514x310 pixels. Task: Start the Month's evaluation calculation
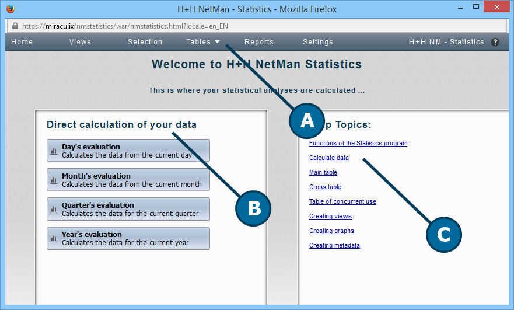pos(128,180)
